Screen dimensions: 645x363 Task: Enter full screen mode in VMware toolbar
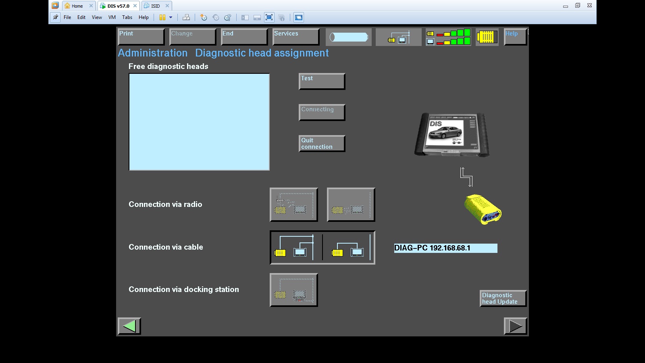269,17
